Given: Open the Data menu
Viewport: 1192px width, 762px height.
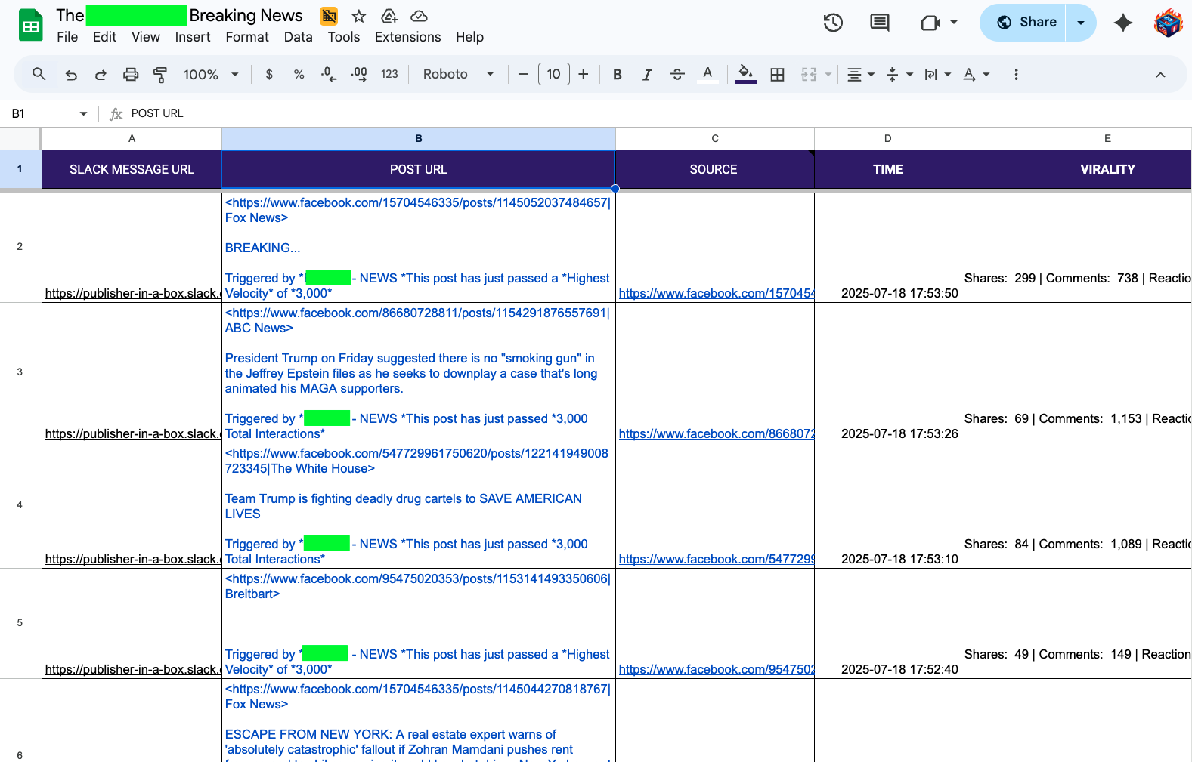Looking at the screenshot, I should [x=299, y=37].
